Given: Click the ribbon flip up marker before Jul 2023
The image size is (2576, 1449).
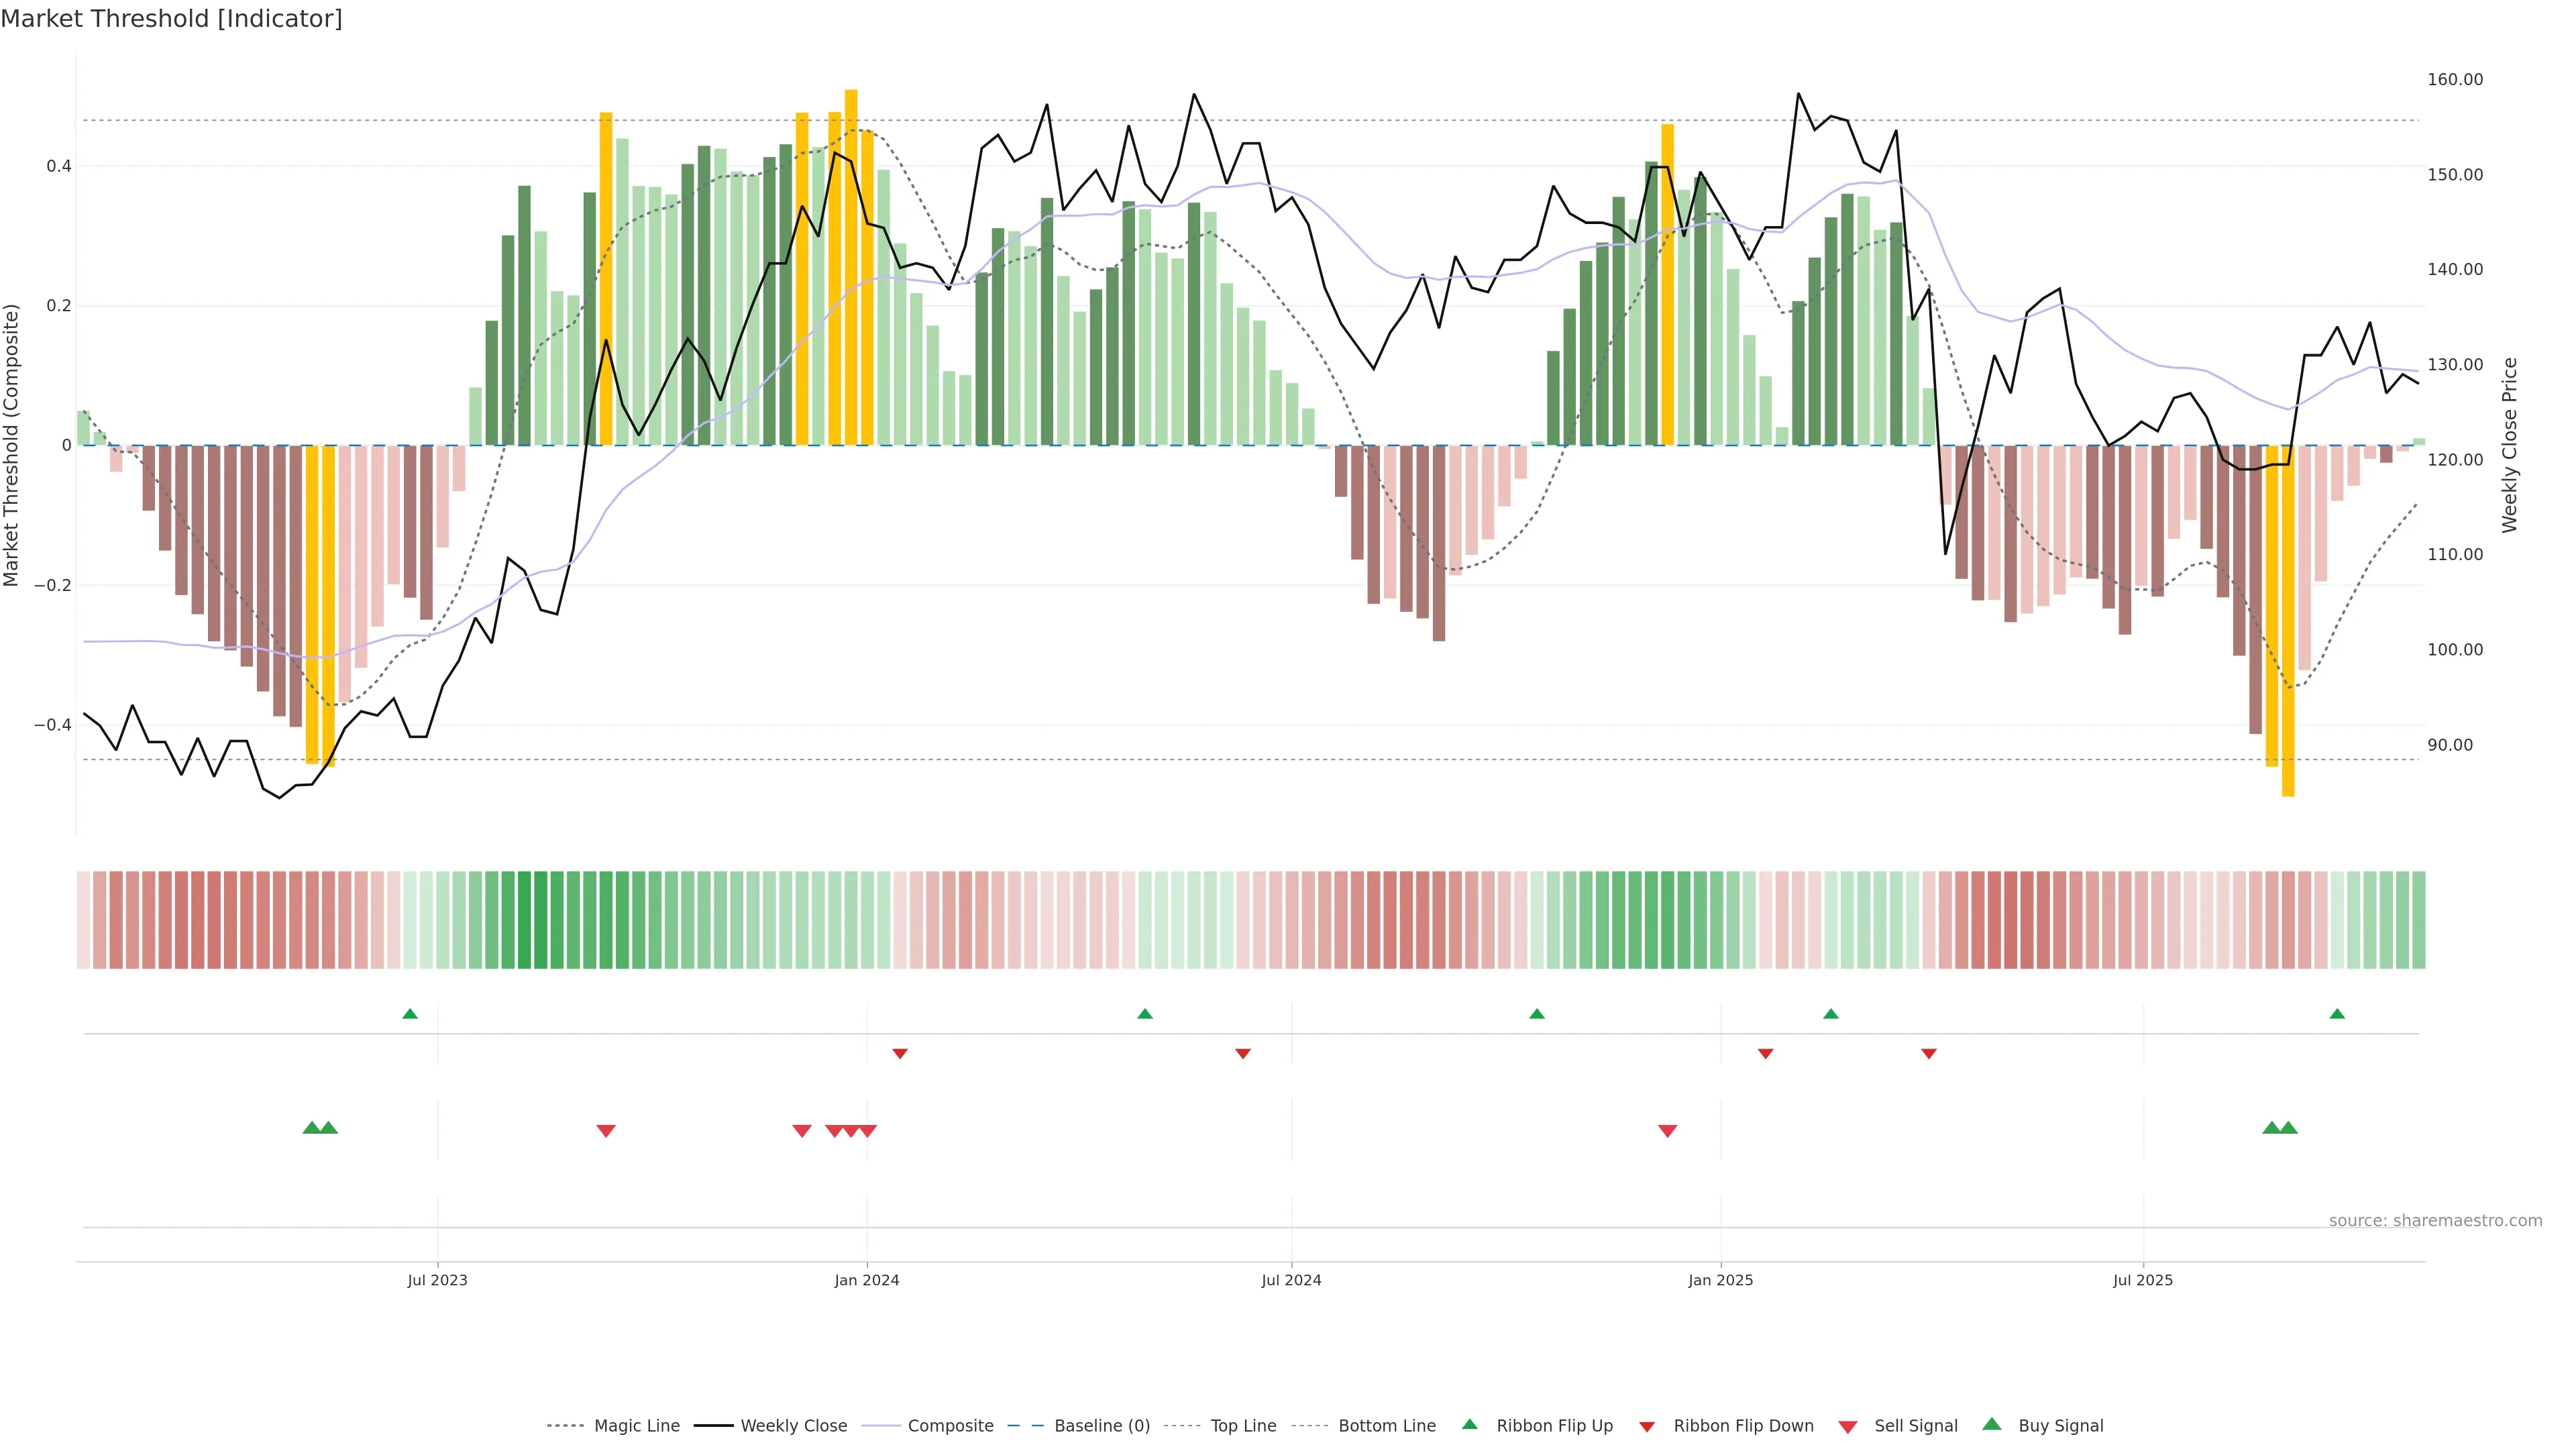Looking at the screenshot, I should 410,1014.
